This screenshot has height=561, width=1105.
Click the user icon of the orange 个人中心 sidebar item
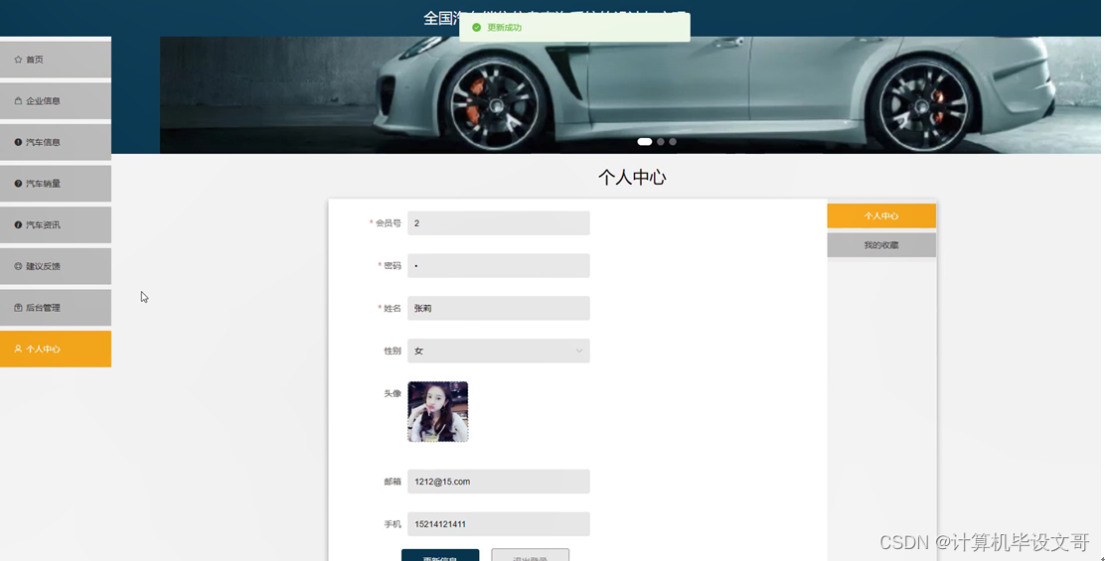[18, 350]
